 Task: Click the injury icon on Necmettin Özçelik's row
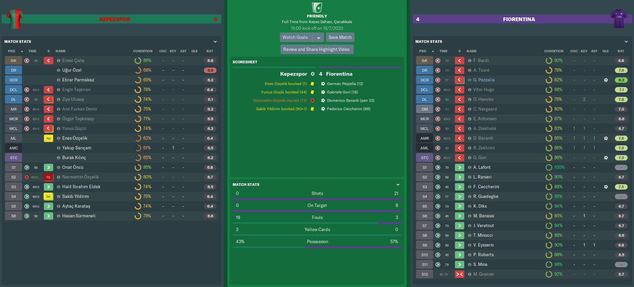click(x=49, y=177)
